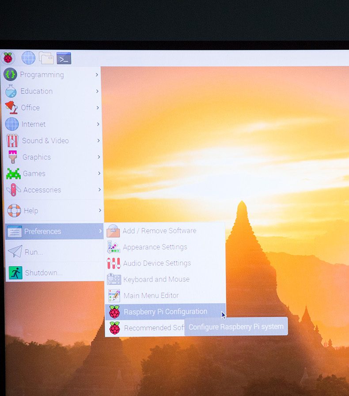Expand the Graphics submenu arrow
The image size is (349, 396).
(x=99, y=157)
